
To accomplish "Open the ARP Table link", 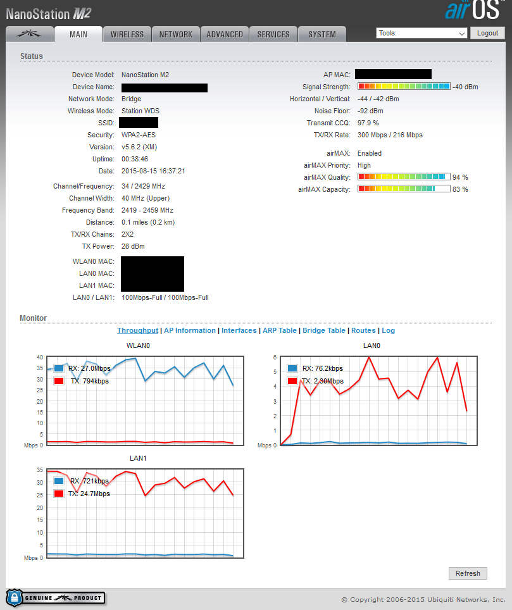I will (x=279, y=330).
